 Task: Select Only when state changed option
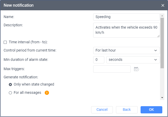[x=10, y=85]
